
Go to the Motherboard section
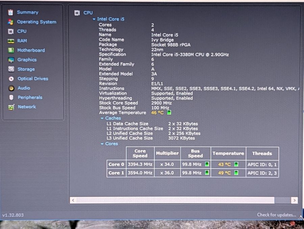31,50
